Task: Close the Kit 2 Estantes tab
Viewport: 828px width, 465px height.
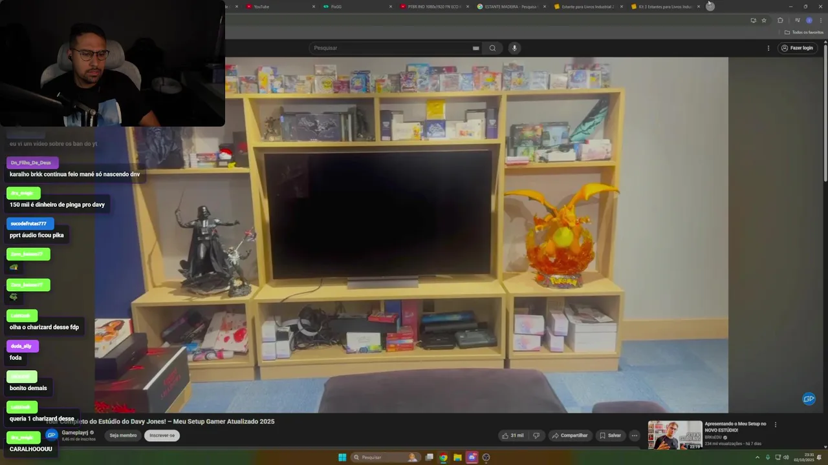Action: (x=699, y=6)
